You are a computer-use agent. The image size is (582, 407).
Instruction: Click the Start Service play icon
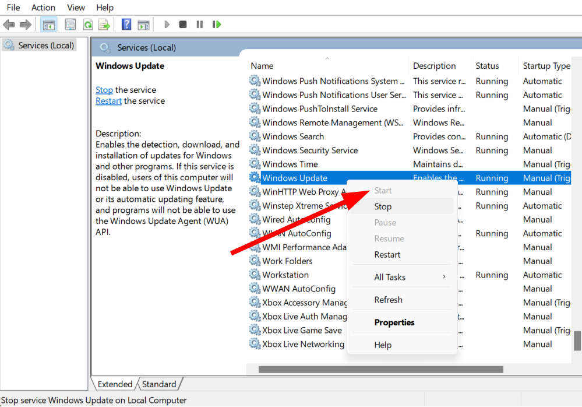click(167, 24)
